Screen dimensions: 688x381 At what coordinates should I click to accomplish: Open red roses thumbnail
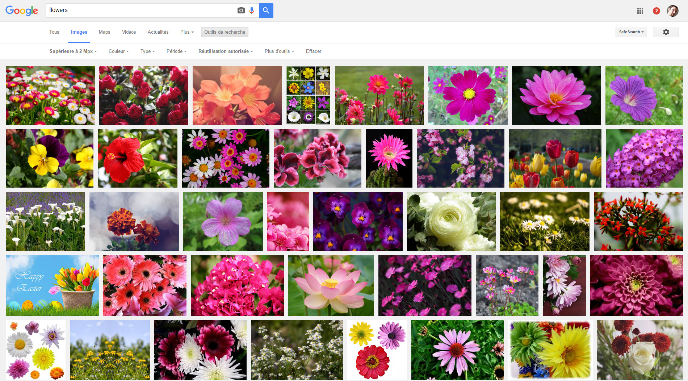click(144, 95)
